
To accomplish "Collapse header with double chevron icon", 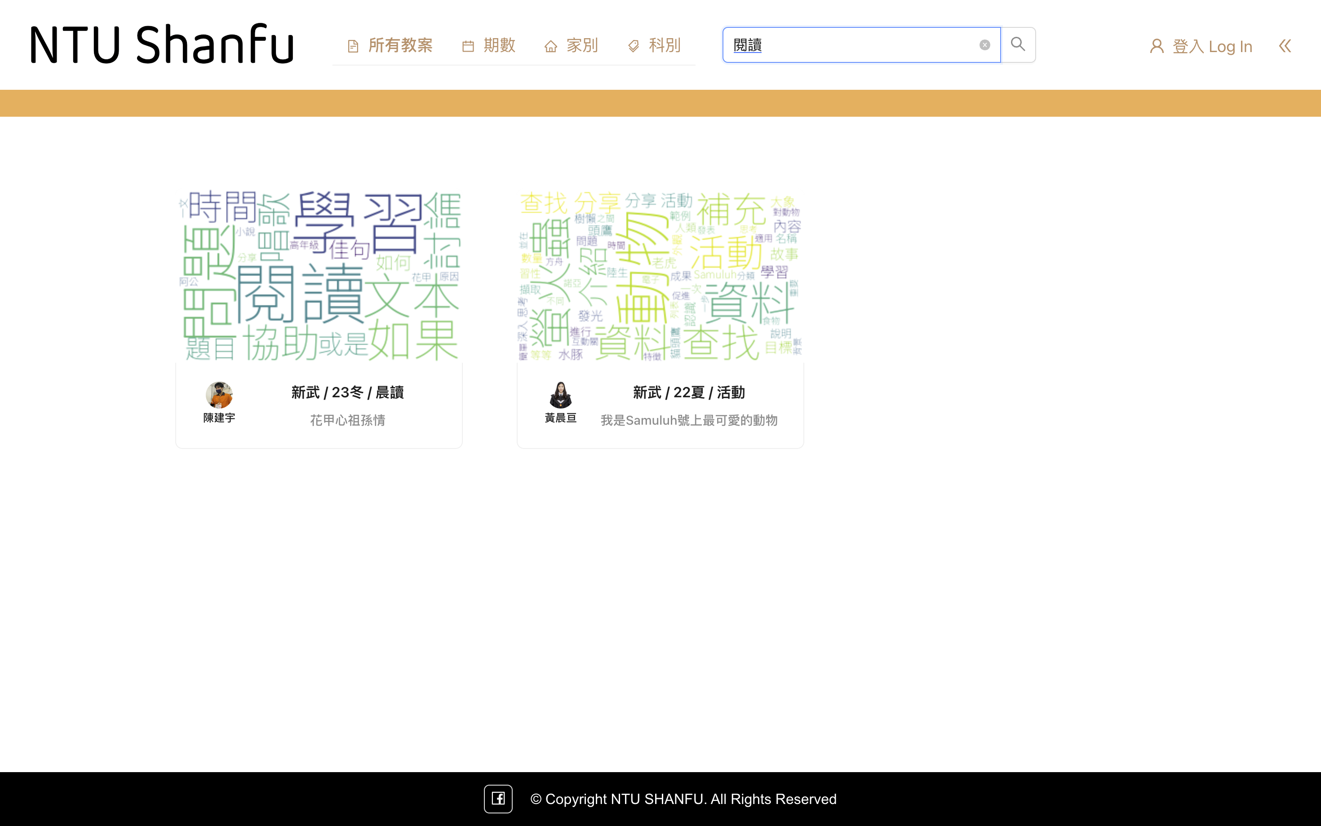I will pos(1285,46).
